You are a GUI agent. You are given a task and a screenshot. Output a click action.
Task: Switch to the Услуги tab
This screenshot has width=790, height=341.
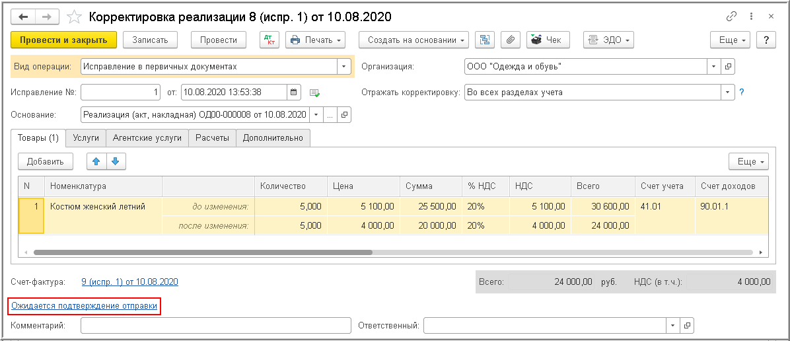[x=86, y=137]
